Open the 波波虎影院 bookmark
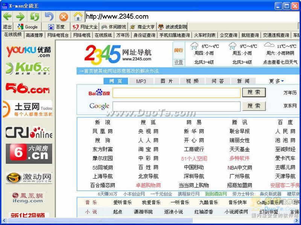This screenshot has width=301, height=225. coord(172,27)
